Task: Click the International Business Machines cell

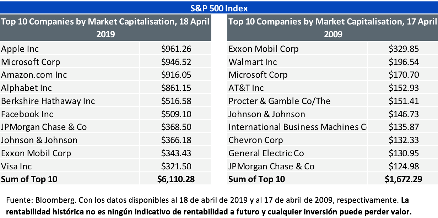Action: pos(297,127)
